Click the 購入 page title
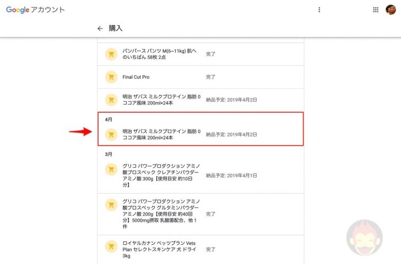 (115, 28)
